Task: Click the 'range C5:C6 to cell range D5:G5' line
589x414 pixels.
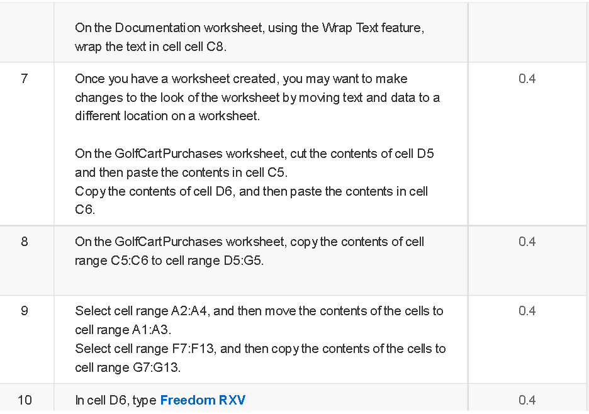Action: [x=169, y=260]
